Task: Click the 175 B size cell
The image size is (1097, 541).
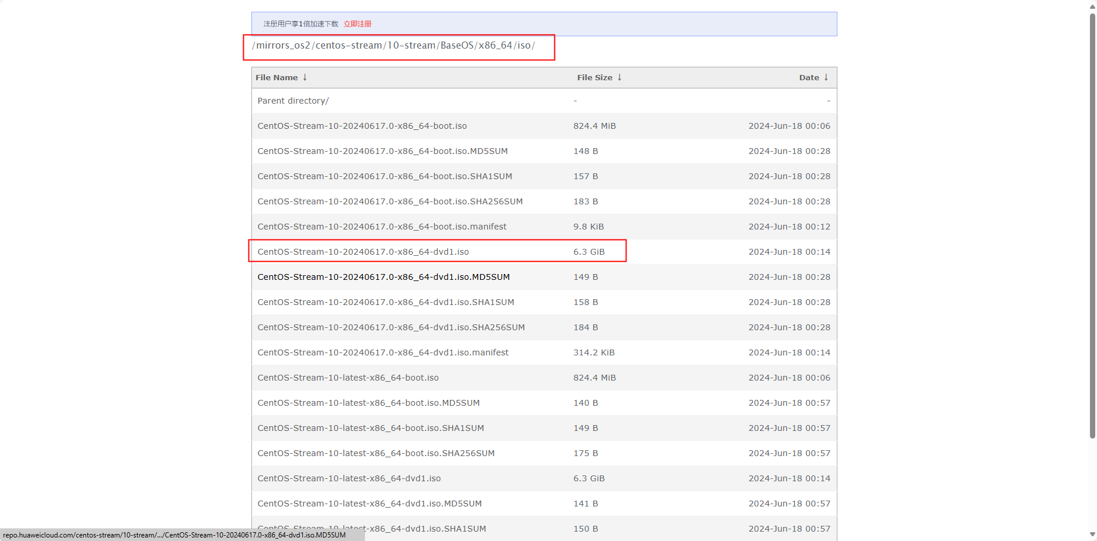Action: tap(585, 453)
